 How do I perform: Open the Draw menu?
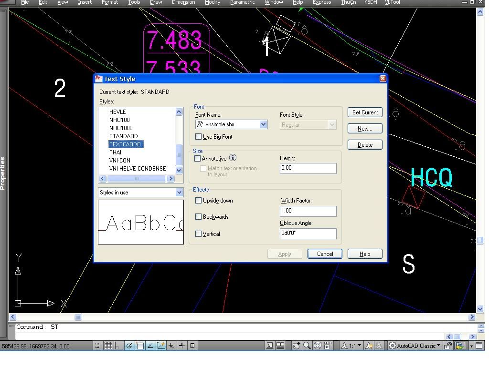click(156, 2)
